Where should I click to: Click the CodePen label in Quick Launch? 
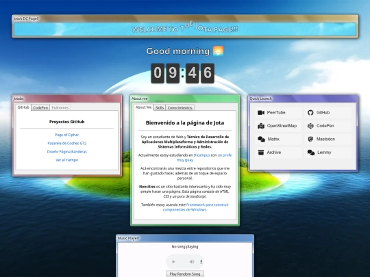coord(325,126)
